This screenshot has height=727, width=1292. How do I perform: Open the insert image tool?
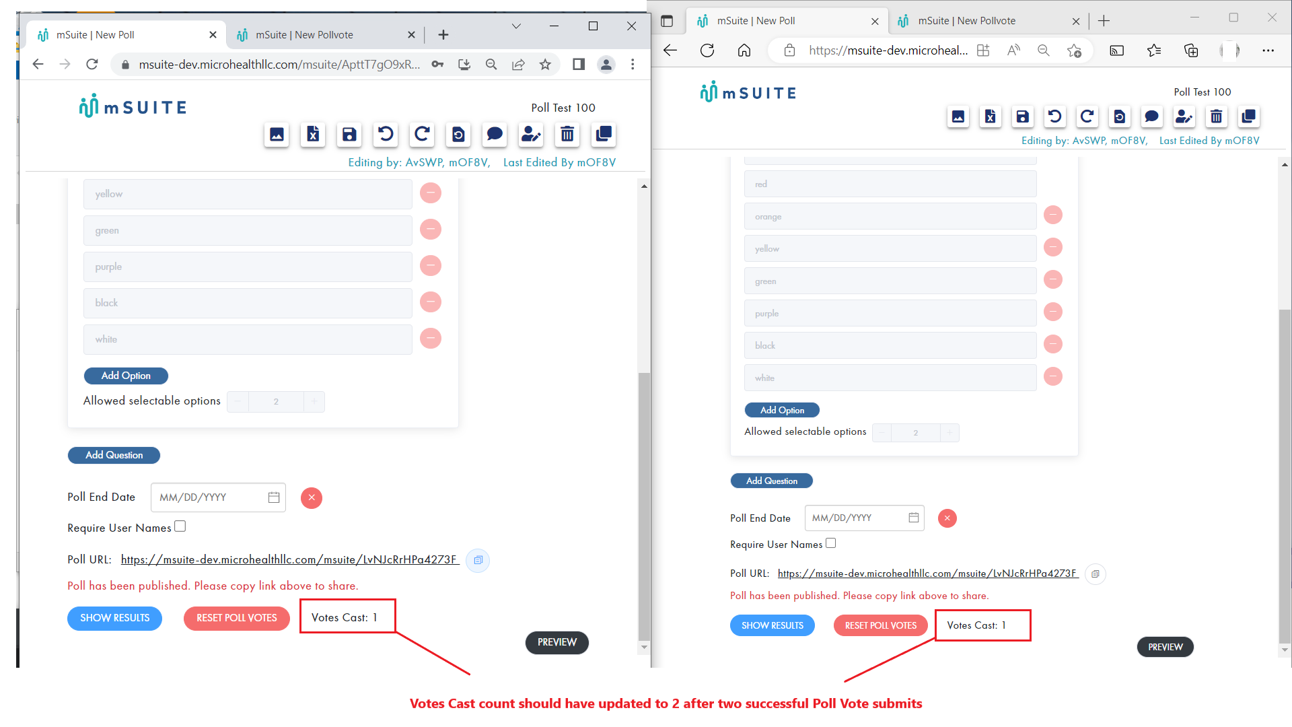276,135
